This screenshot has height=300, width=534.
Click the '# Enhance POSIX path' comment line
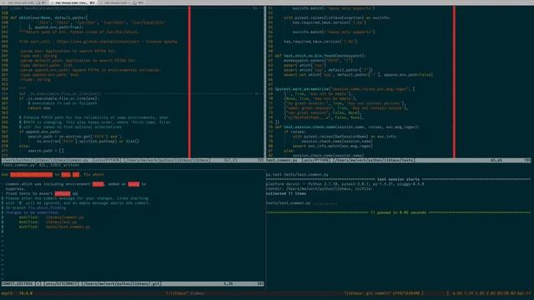(93, 117)
